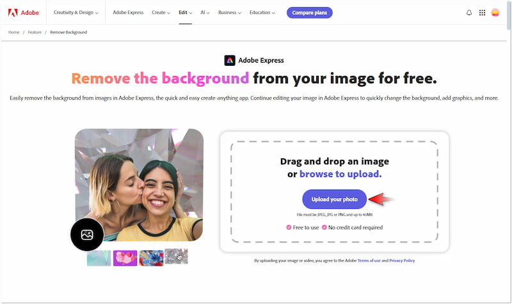Expand the Creativity & Design dropdown
This screenshot has width=512, height=304.
76,12
